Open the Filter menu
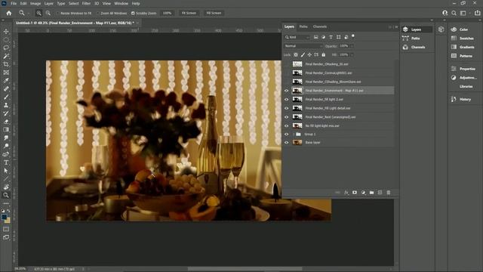 (x=86, y=3)
